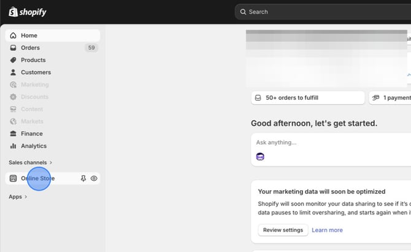Click the Orders inbox icon
This screenshot has width=411, height=252.
13,48
